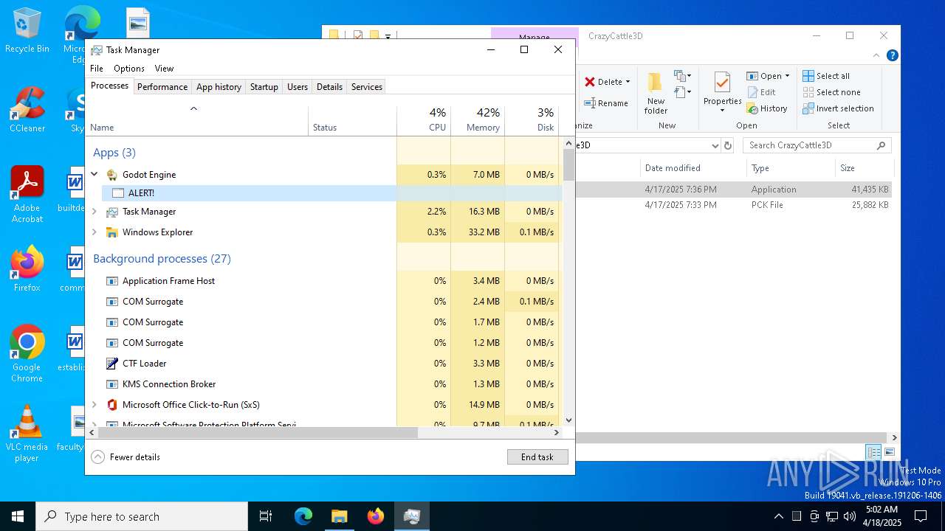Switch to the App history tab
The image size is (945, 531).
219,87
